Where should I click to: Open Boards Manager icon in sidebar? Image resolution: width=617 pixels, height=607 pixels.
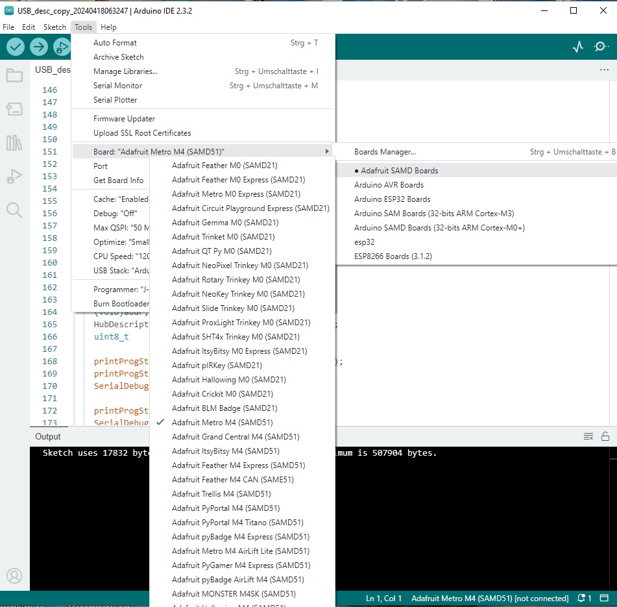click(x=14, y=109)
